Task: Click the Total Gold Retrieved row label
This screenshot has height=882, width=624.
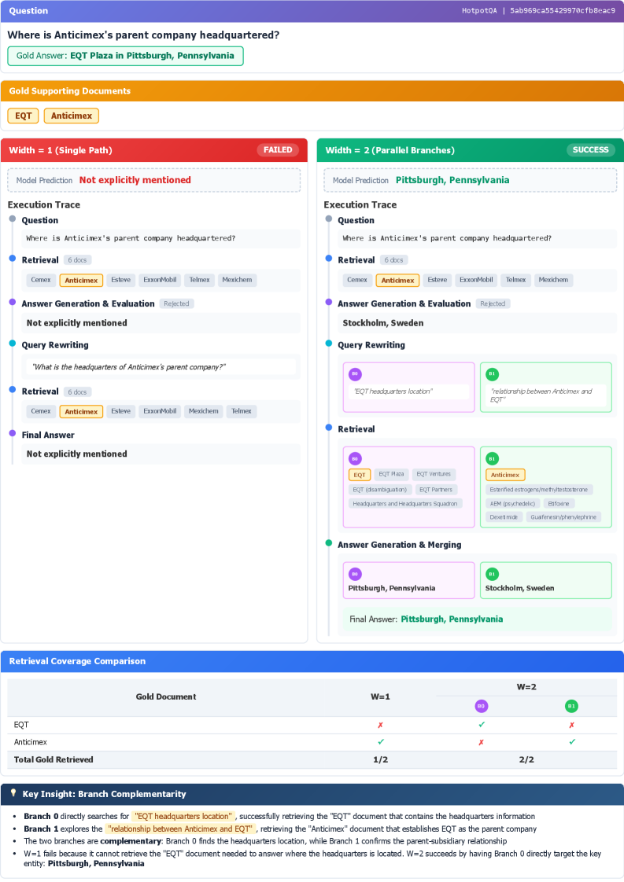Action: pos(54,759)
